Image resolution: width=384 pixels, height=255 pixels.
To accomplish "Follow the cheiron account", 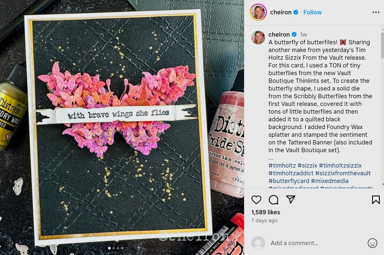I will tap(313, 12).
